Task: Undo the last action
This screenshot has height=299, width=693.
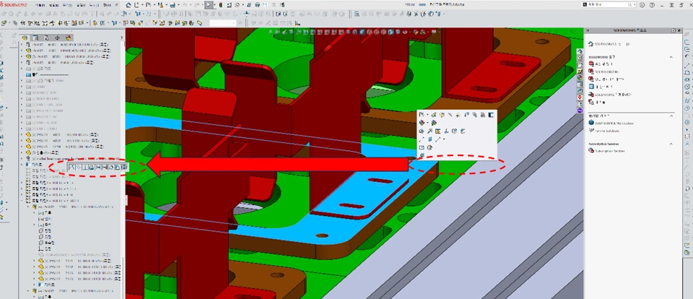Action: coord(184,4)
